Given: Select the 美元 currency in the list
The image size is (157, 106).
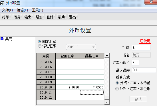Looking at the screenshot, I should [9, 39].
